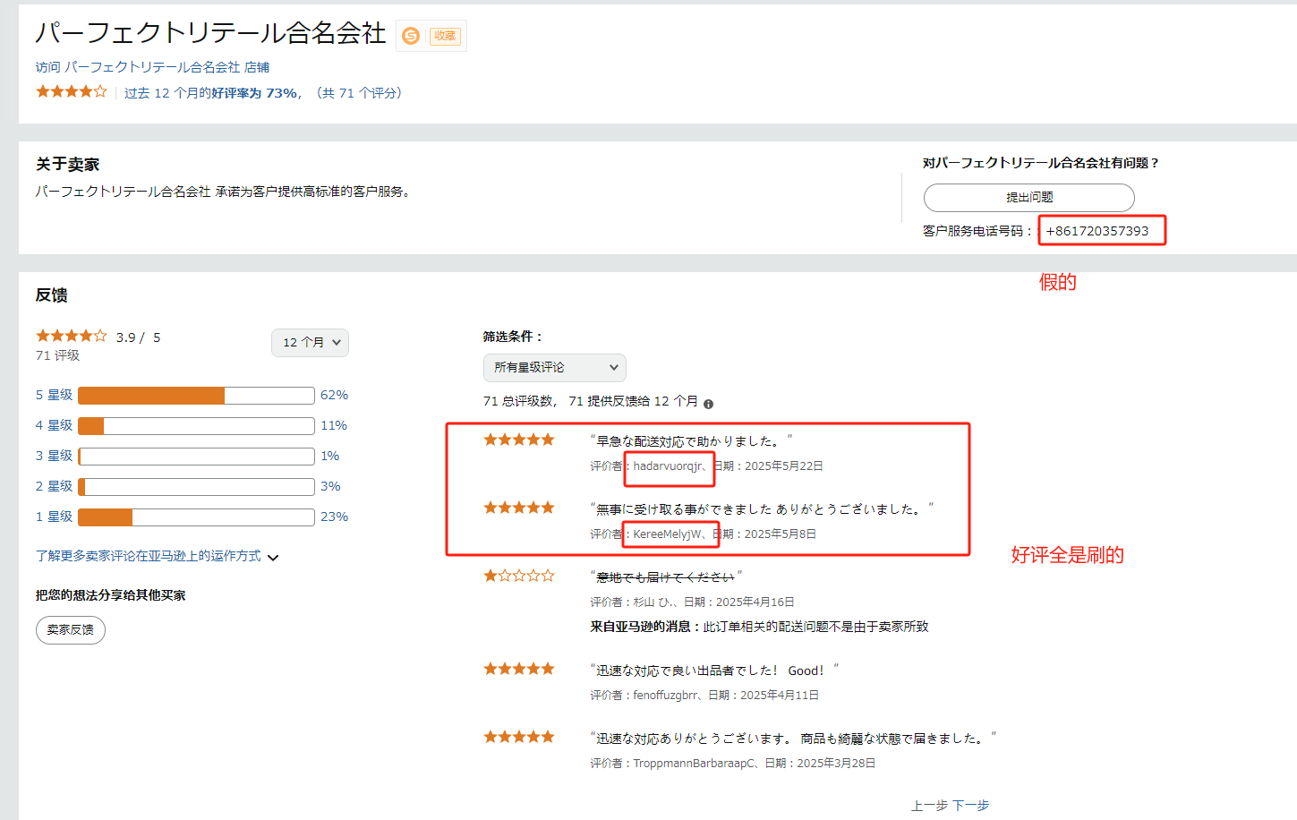
Task: Click the five stars on hadarvuorqjr's review
Action: click(x=518, y=439)
